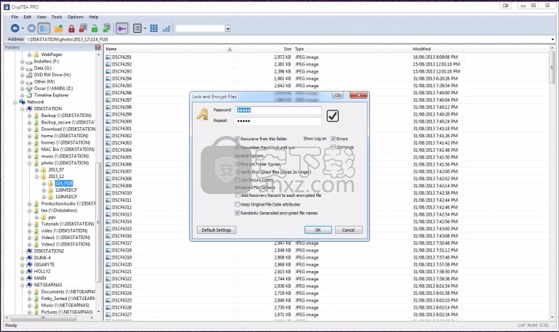This screenshot has height=332, width=559.
Task: Open the File menu
Action: pos(15,17)
